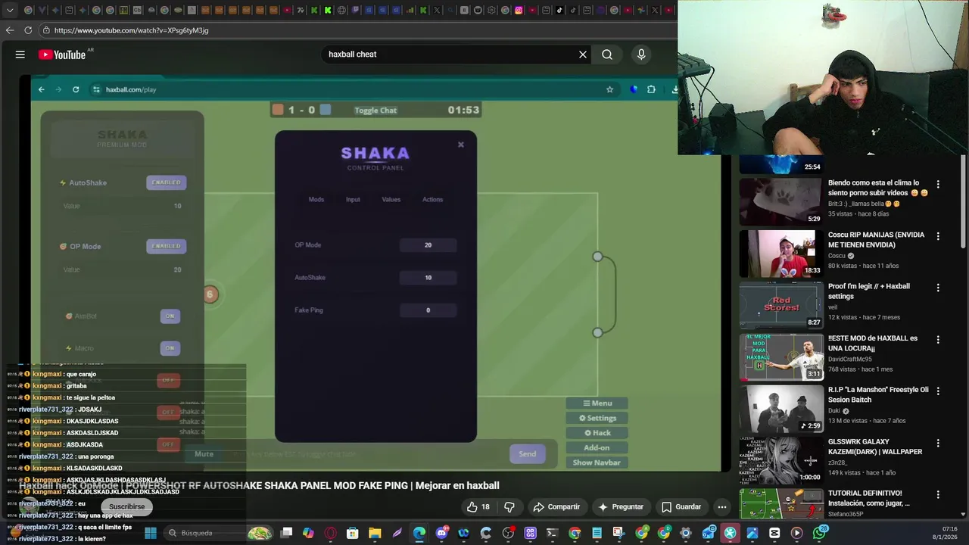Image resolution: width=969 pixels, height=545 pixels.
Task: Go to YouTube home via the logo
Action: 62,54
